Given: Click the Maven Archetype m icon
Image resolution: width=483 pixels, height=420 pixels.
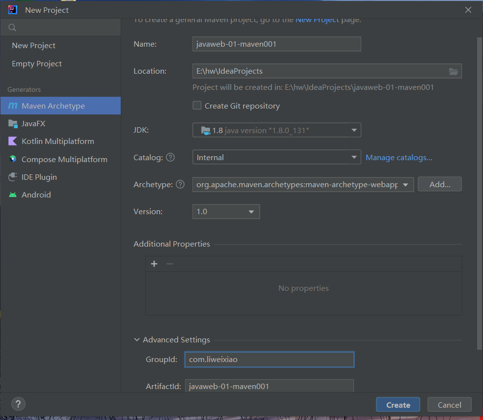Looking at the screenshot, I should pos(13,106).
